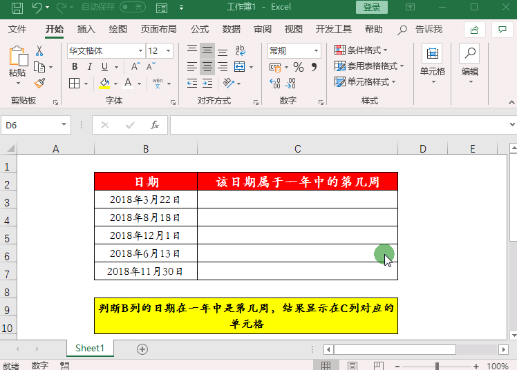Screen dimensions: 517x370
Task: Click cell containing 2018年3月22日
Action: [x=146, y=199]
